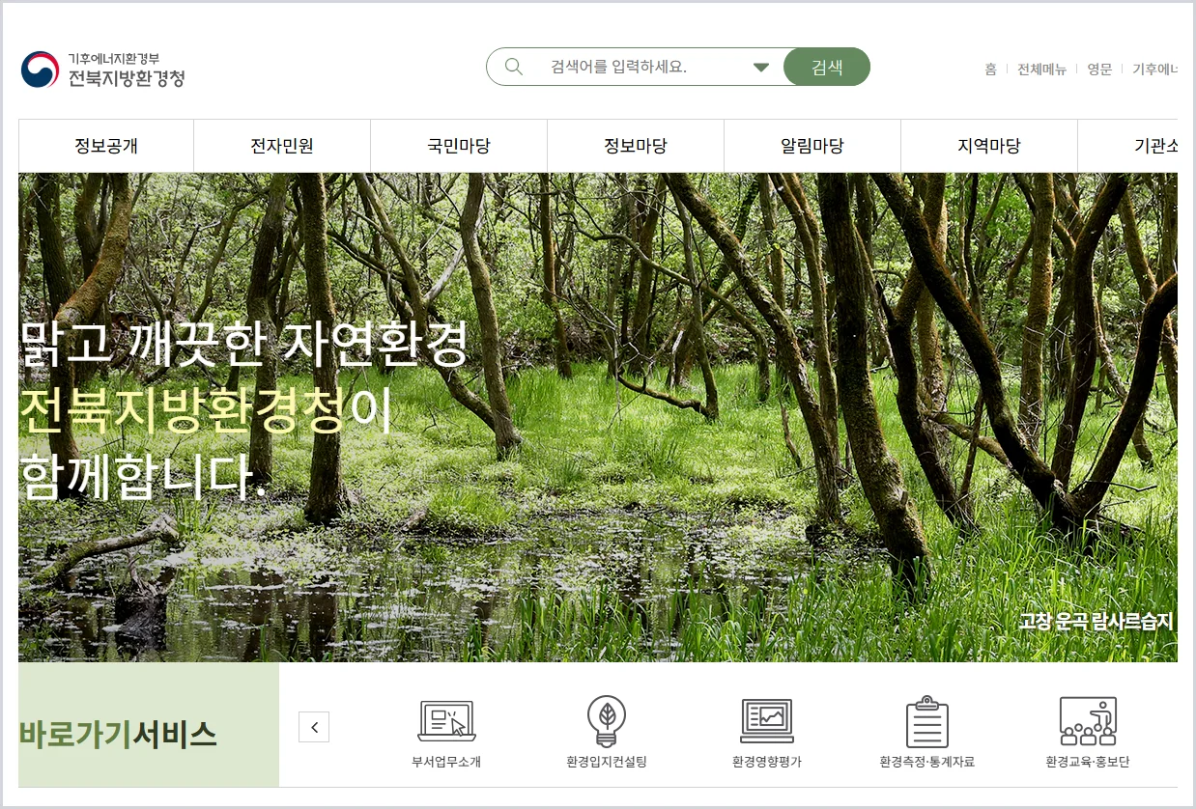Open the 환경측정·통계자료 clipboard icon
This screenshot has width=1196, height=809.
click(927, 721)
